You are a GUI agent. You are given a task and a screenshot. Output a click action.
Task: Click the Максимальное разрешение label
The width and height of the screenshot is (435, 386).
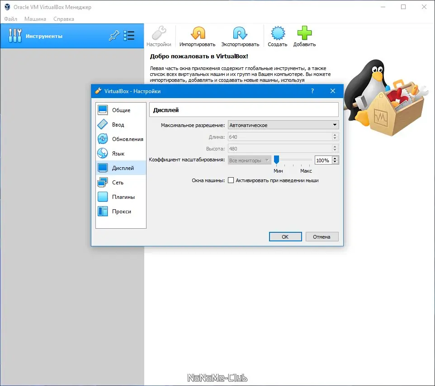[x=193, y=125]
